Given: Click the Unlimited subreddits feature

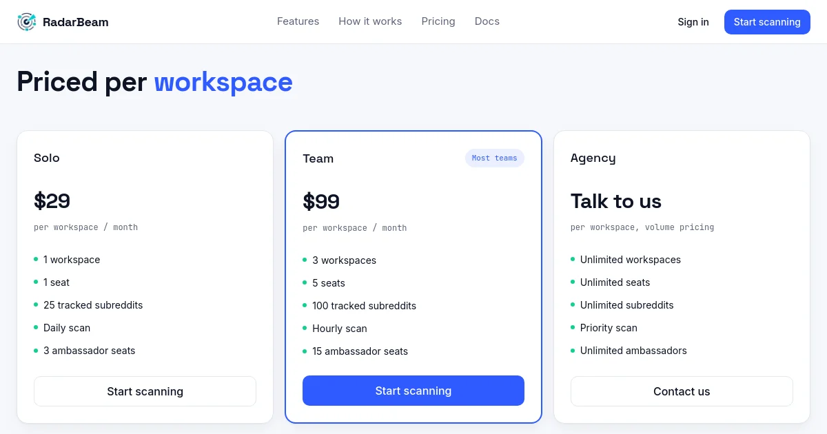Looking at the screenshot, I should tap(627, 305).
